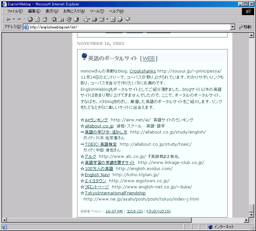Viewport: 256px width, 231px height.
Task: Click the IE icon in the title bar
Action: [x=4, y=4]
